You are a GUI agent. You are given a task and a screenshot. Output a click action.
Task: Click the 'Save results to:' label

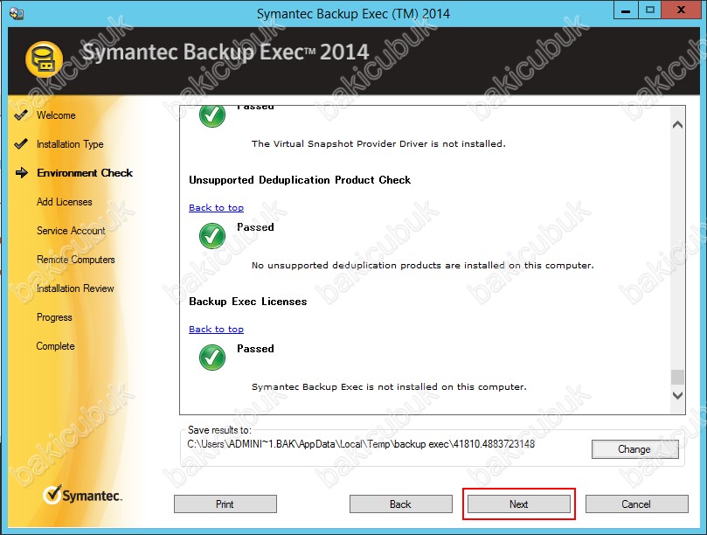[219, 430]
